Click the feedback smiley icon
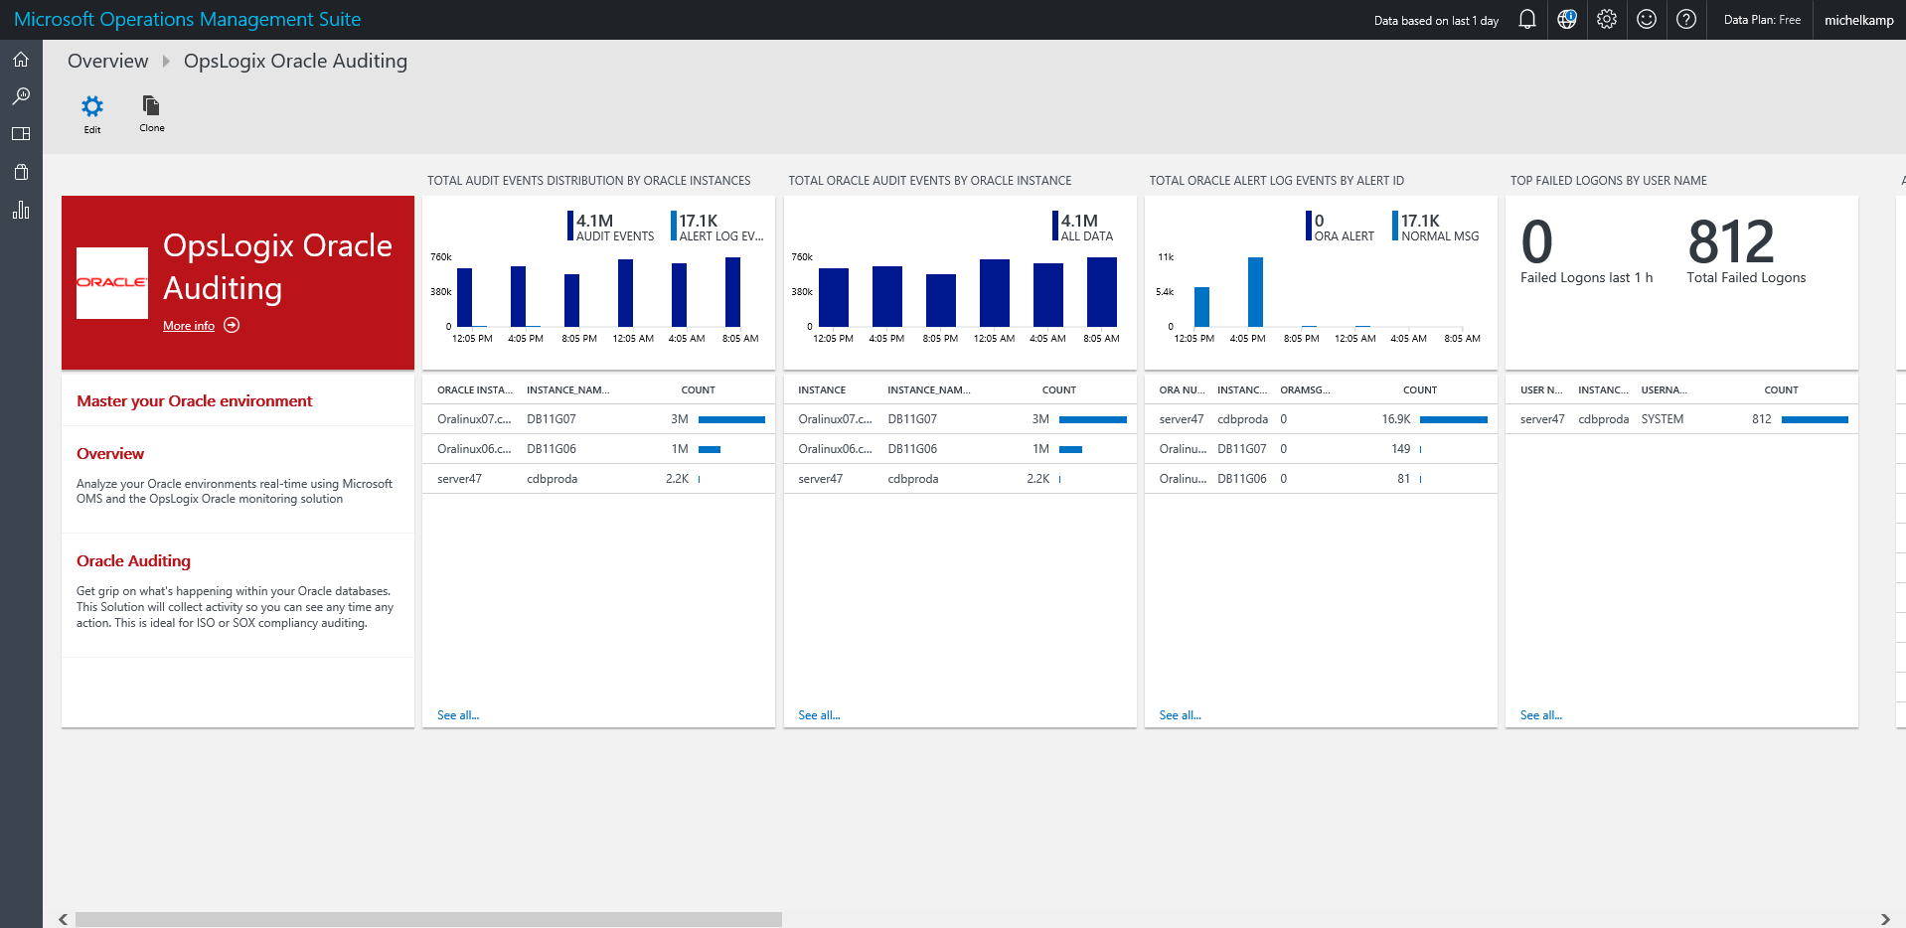The image size is (1906, 928). 1647,20
